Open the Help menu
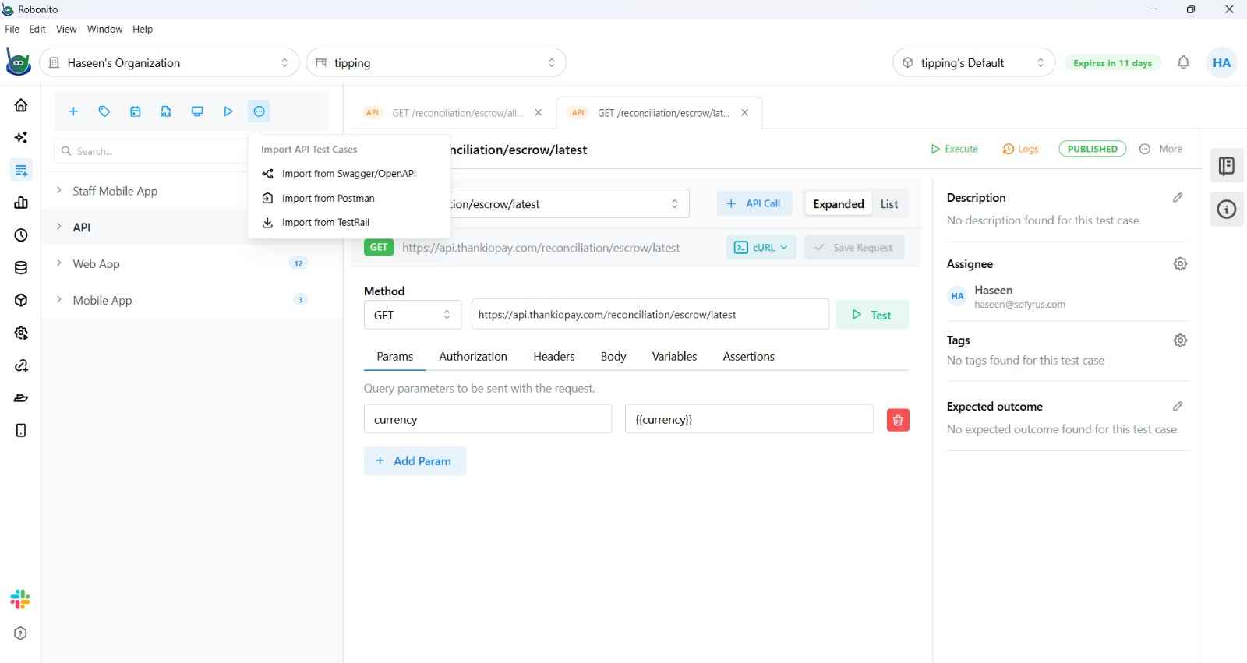This screenshot has height=663, width=1247. coord(143,29)
